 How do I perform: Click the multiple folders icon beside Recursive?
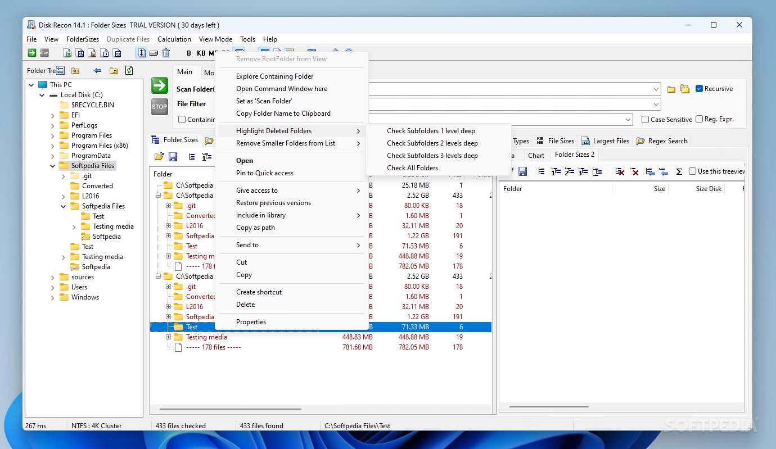tap(685, 89)
